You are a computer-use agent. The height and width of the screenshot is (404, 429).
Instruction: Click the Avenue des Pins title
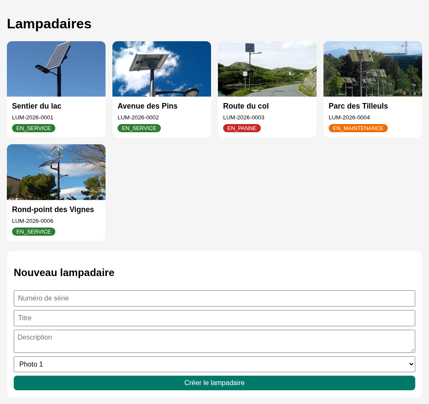tap(148, 106)
